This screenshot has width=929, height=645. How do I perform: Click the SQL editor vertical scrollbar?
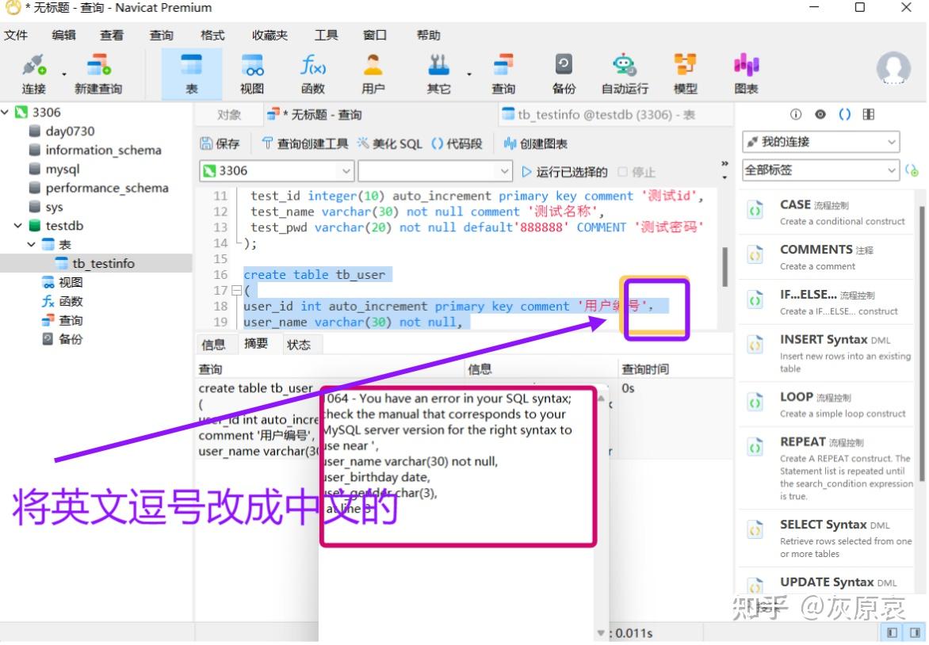click(724, 266)
